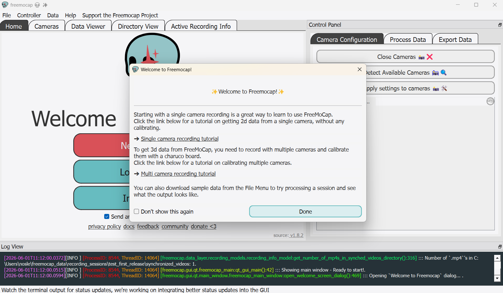Viewport: 503px width, 293px height.
Task: Click the teal Load button on Home
Action: pos(102,172)
